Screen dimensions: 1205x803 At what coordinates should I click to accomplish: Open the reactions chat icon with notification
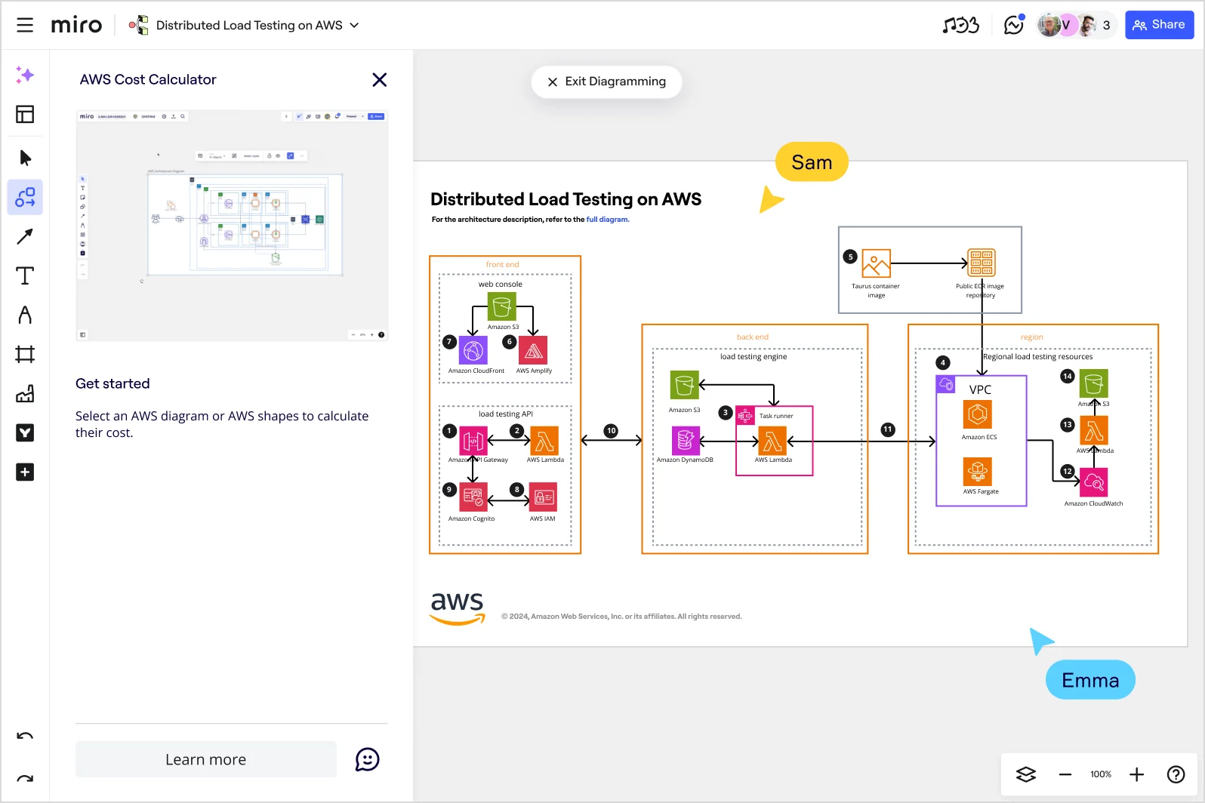pyautogui.click(x=1014, y=25)
